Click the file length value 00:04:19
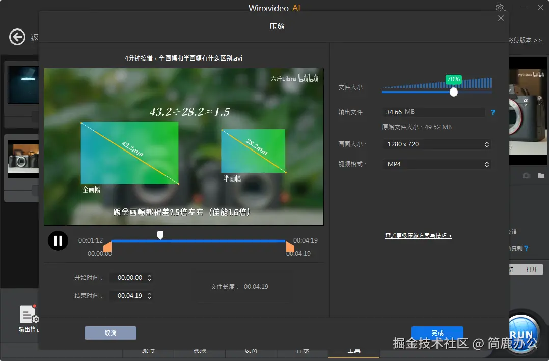The height and width of the screenshot is (361, 549). pyautogui.click(x=256, y=287)
